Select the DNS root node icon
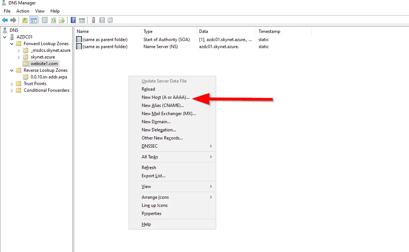 click(5, 30)
